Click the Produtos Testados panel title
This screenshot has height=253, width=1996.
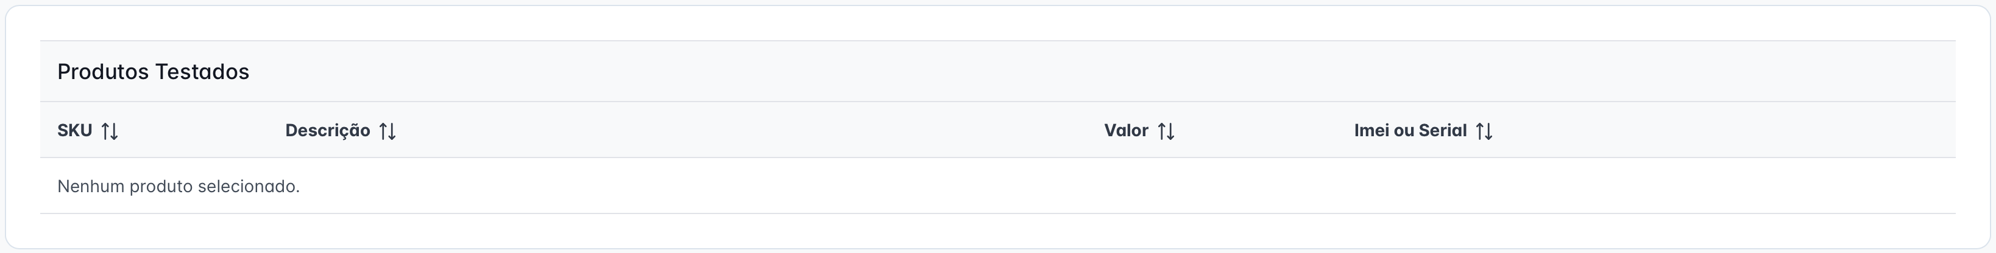(x=154, y=71)
